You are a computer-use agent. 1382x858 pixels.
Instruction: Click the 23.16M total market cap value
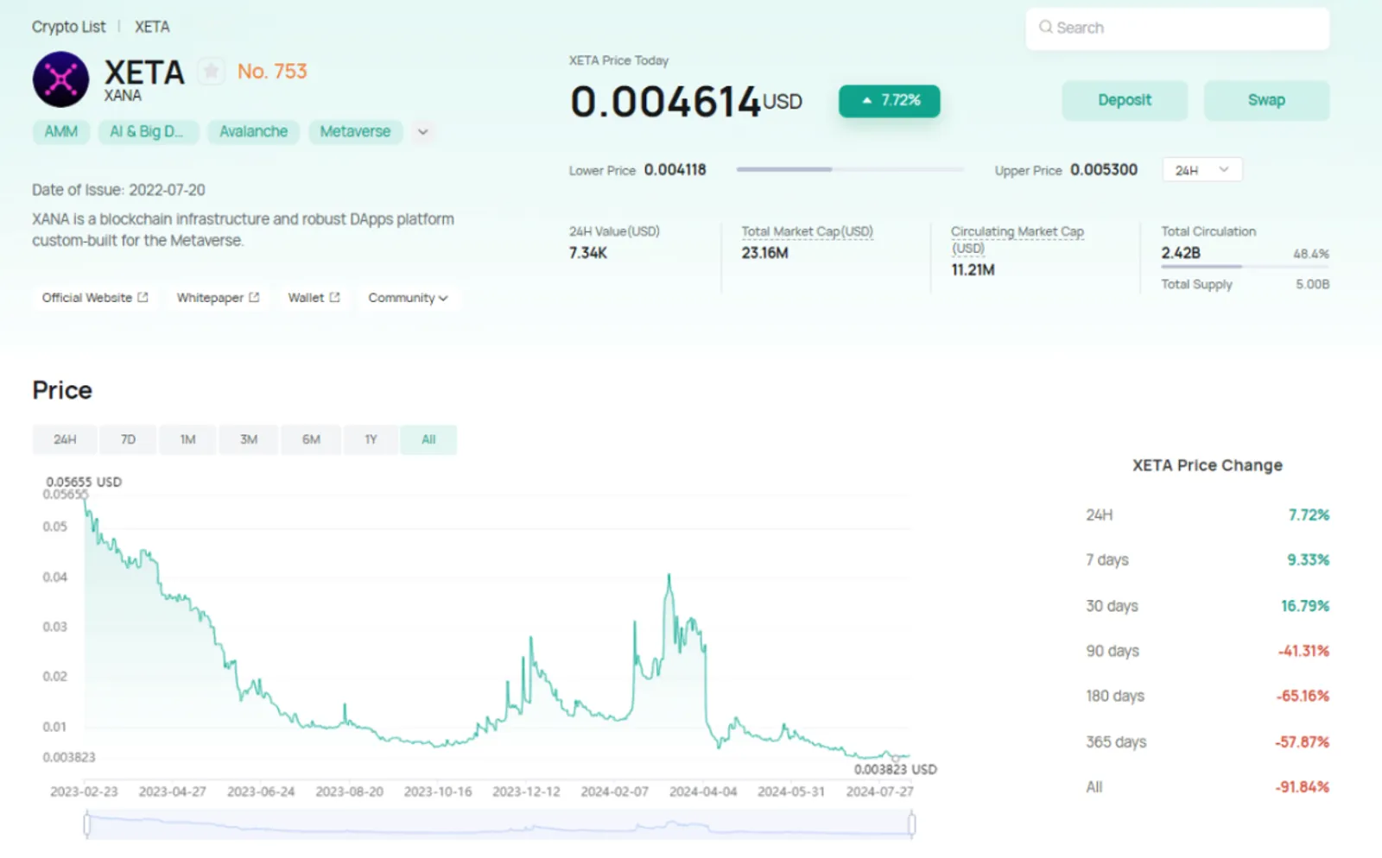764,253
